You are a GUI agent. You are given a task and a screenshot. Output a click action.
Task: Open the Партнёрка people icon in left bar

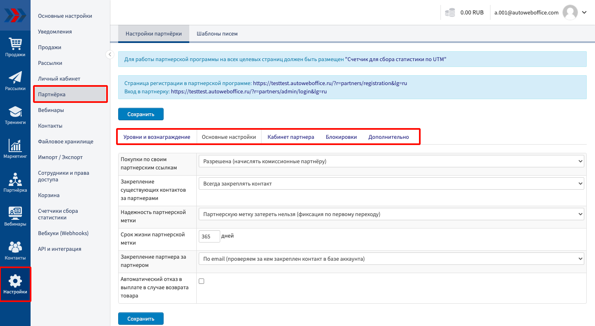[15, 180]
